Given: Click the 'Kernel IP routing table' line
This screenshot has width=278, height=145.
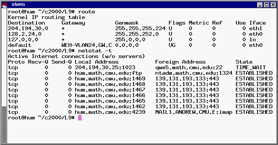Looking at the screenshot, I should coord(47,17).
